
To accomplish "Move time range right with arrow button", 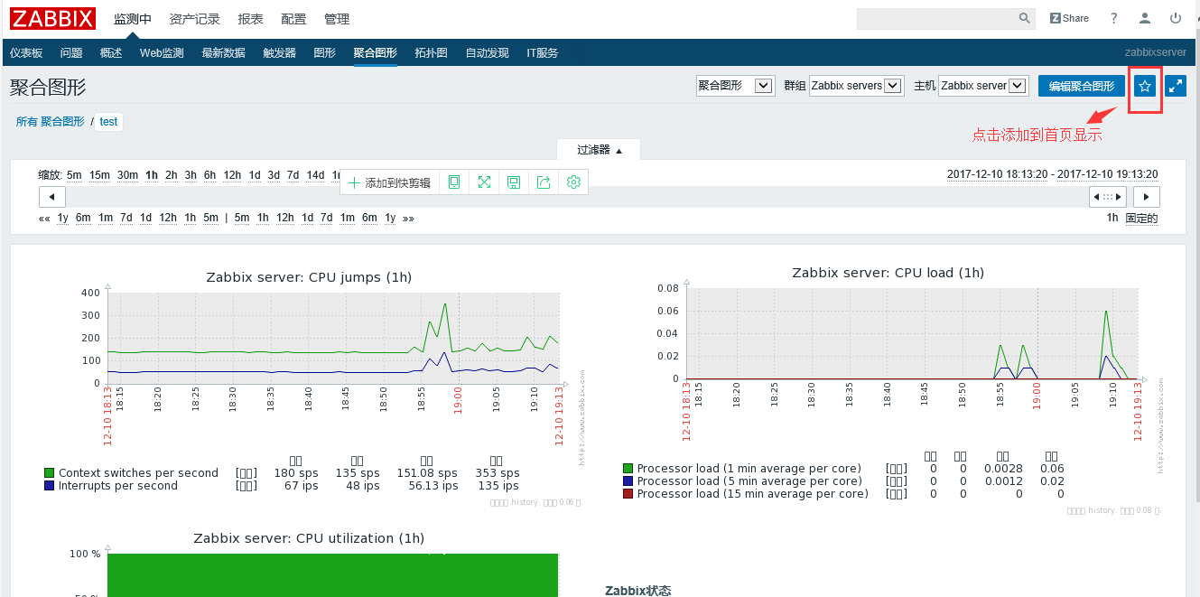I will [1147, 197].
